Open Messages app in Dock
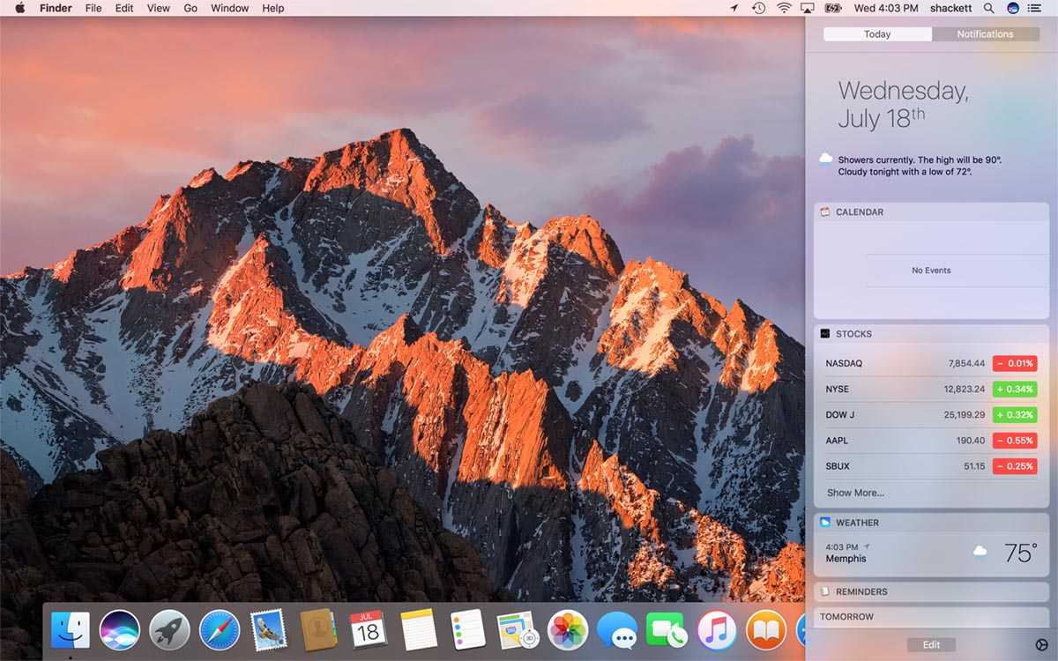The width and height of the screenshot is (1058, 661). [617, 630]
